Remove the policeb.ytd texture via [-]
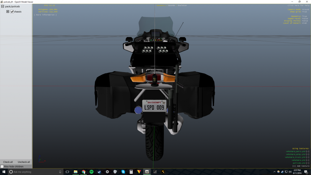311x175 pixels. (308, 163)
